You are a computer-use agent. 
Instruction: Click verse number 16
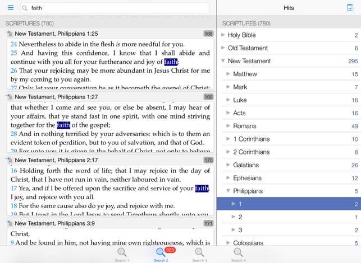(x=14, y=171)
